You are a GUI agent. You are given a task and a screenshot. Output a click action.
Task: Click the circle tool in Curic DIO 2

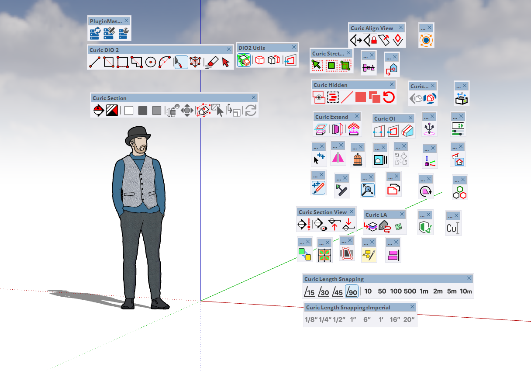pos(151,62)
